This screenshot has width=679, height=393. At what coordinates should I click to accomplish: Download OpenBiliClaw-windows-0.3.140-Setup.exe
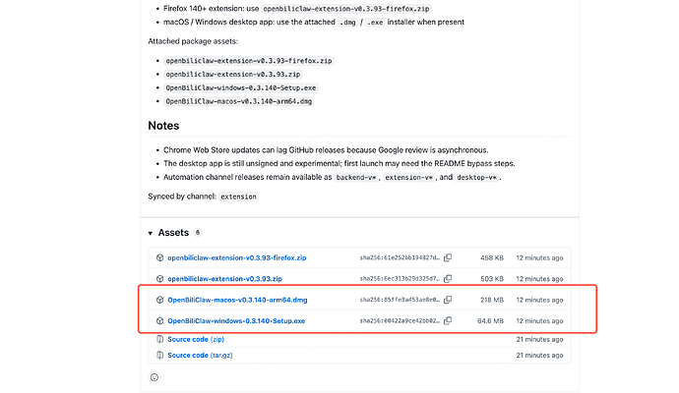click(236, 321)
